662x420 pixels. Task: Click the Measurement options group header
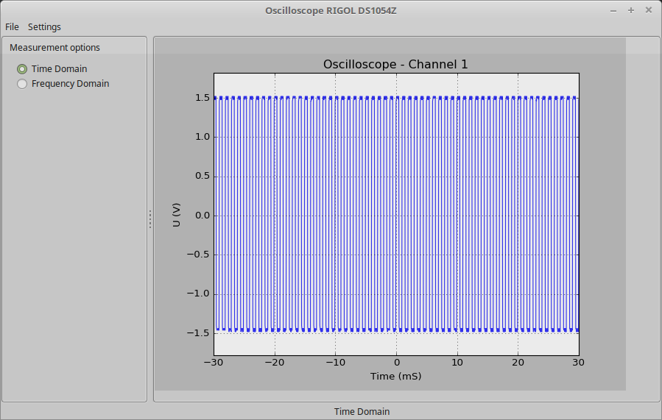point(54,48)
